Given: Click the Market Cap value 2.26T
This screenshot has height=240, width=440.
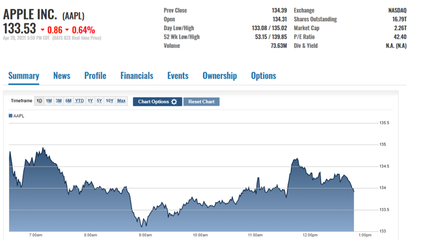Looking at the screenshot, I should click(x=400, y=28).
